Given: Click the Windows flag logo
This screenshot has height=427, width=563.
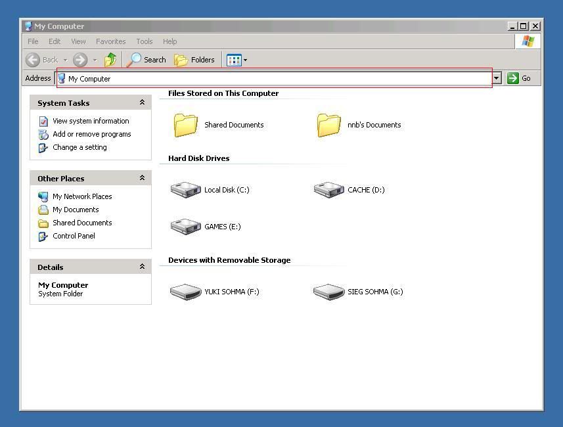Looking at the screenshot, I should (528, 41).
